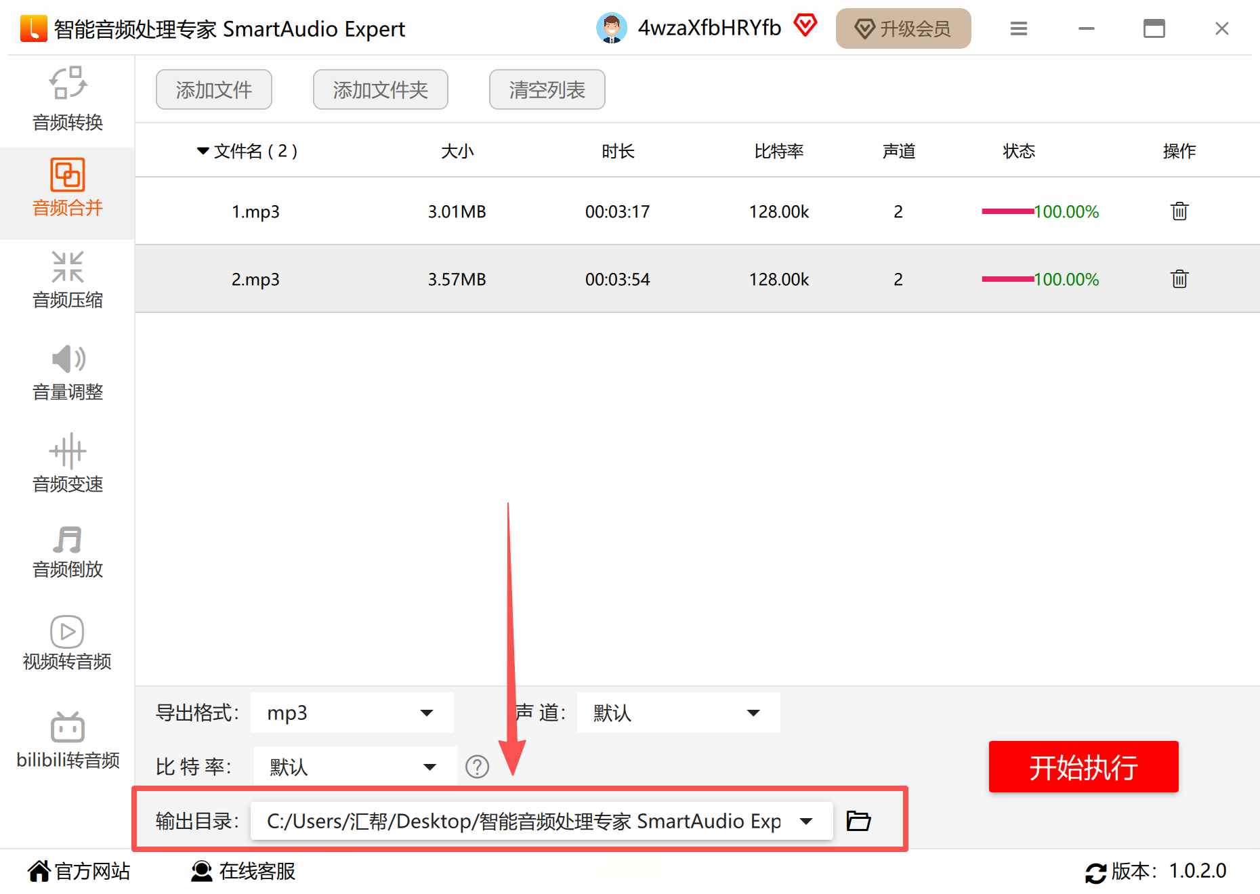Expand the 比特率 bitrate dropdown
The width and height of the screenshot is (1260, 894).
355,767
